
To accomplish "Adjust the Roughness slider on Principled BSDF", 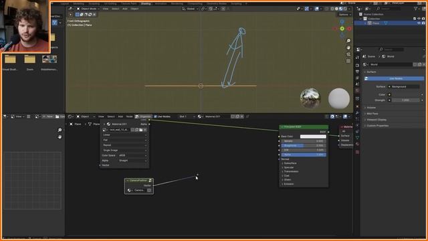I will pos(304,146).
